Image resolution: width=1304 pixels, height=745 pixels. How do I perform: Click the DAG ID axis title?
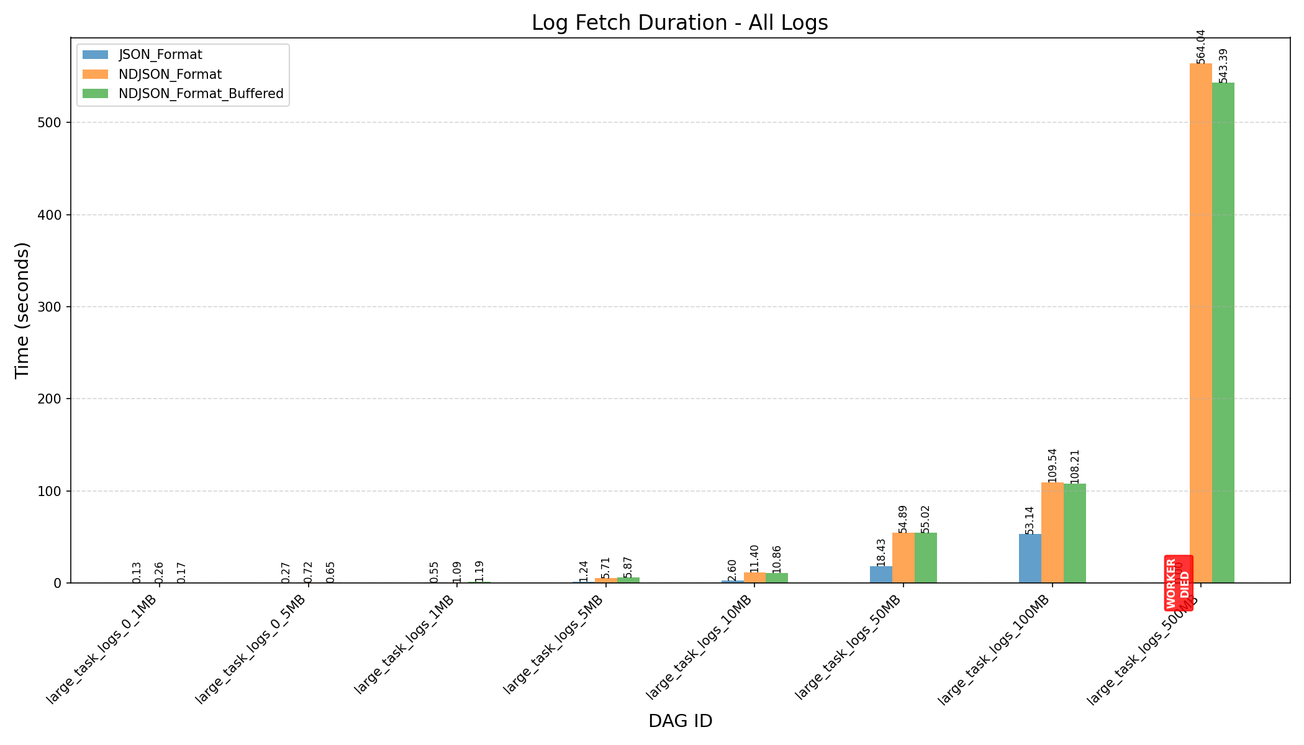[x=680, y=721]
